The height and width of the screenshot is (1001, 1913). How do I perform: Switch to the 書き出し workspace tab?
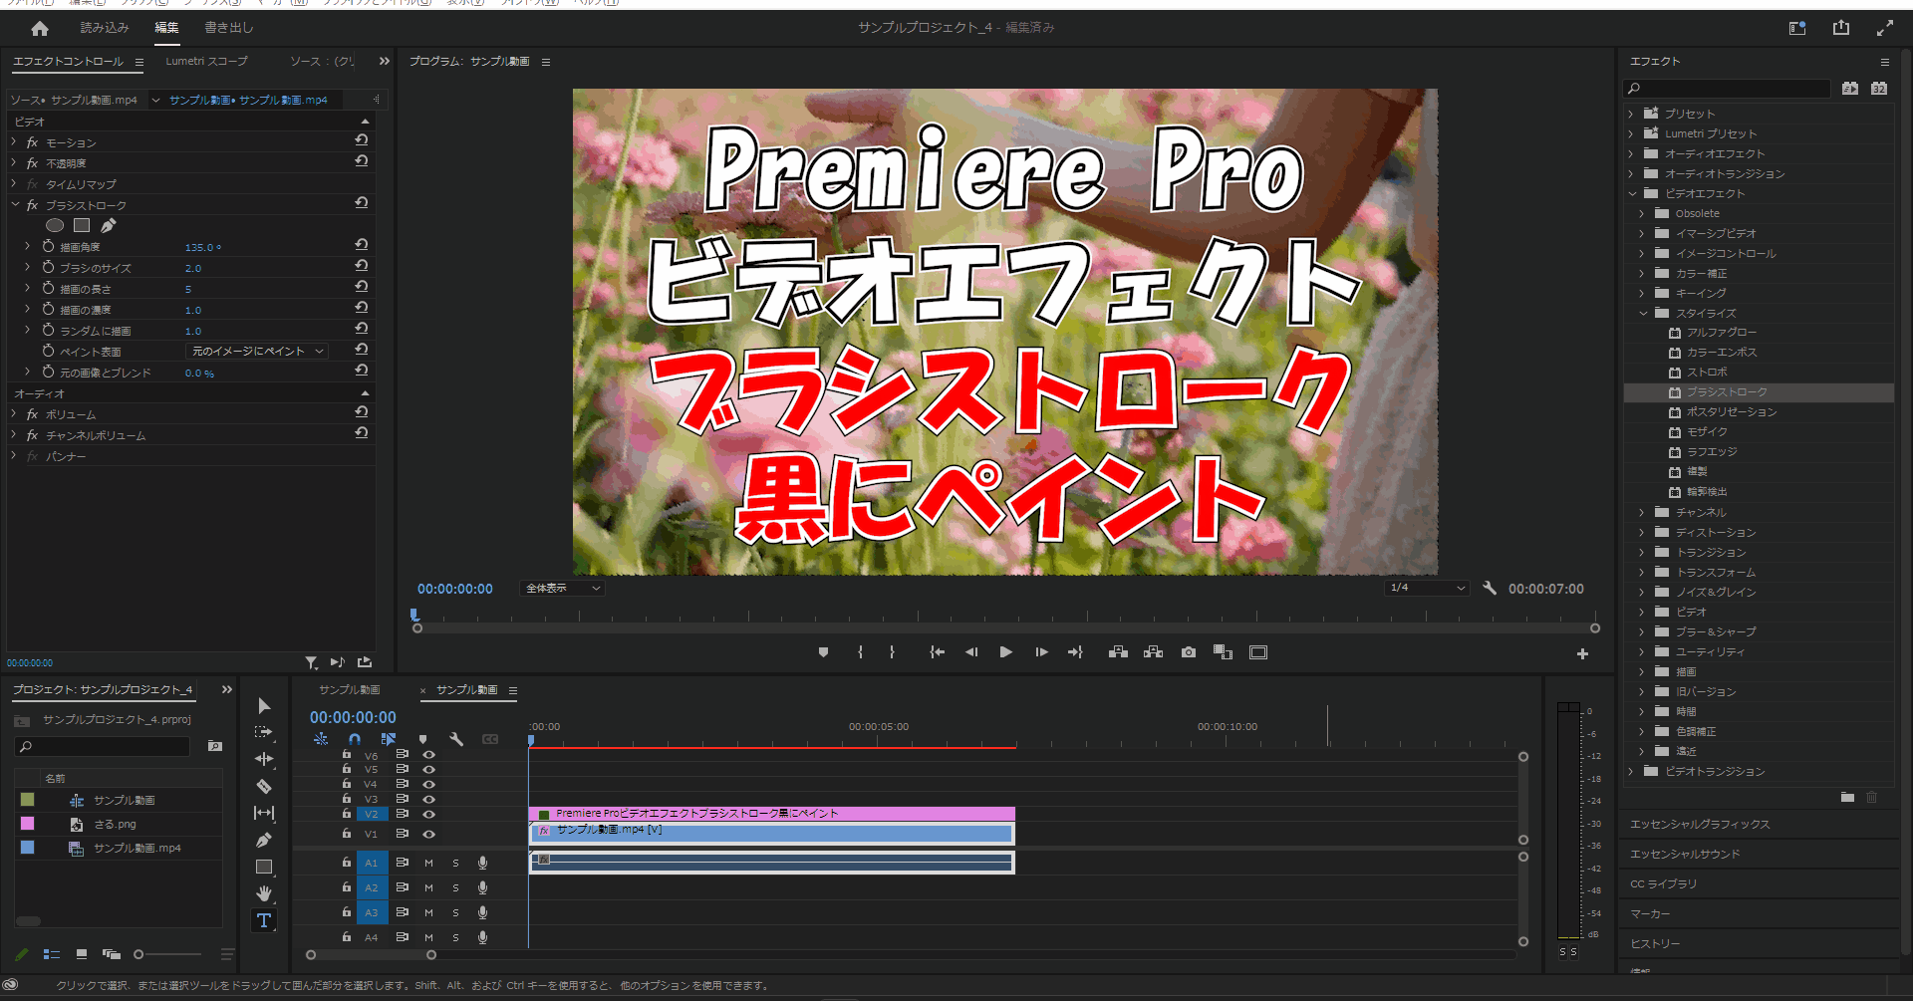[x=229, y=28]
